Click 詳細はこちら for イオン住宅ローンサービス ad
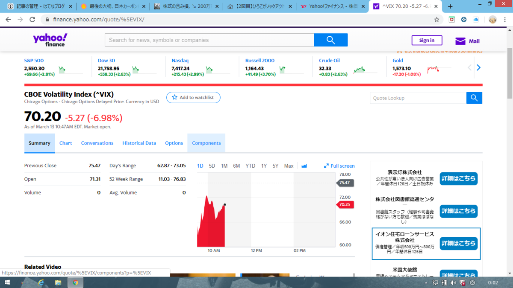Screen dimensions: 513x288 point(459,243)
